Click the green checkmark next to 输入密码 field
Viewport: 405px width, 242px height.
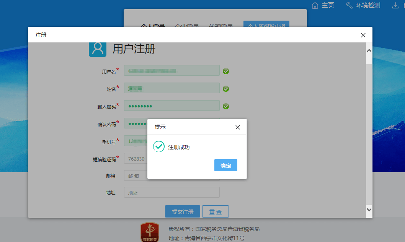click(x=225, y=106)
